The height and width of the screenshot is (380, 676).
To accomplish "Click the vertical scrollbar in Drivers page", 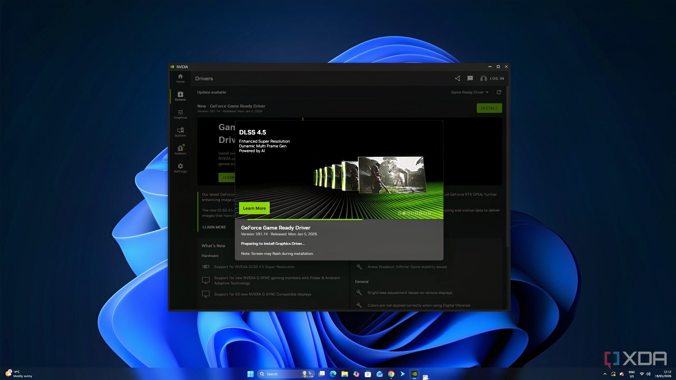I will (507, 166).
